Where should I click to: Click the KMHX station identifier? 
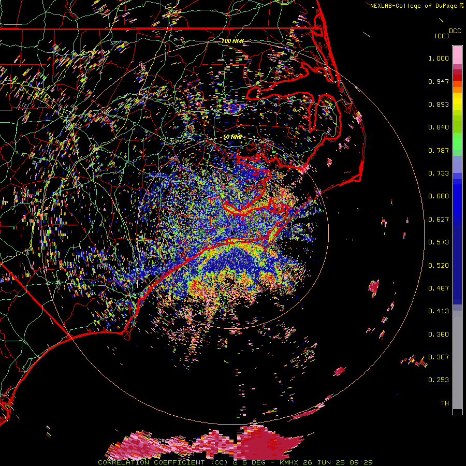[x=289, y=462]
